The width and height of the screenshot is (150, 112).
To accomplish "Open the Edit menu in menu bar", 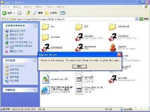I will click(17, 7).
